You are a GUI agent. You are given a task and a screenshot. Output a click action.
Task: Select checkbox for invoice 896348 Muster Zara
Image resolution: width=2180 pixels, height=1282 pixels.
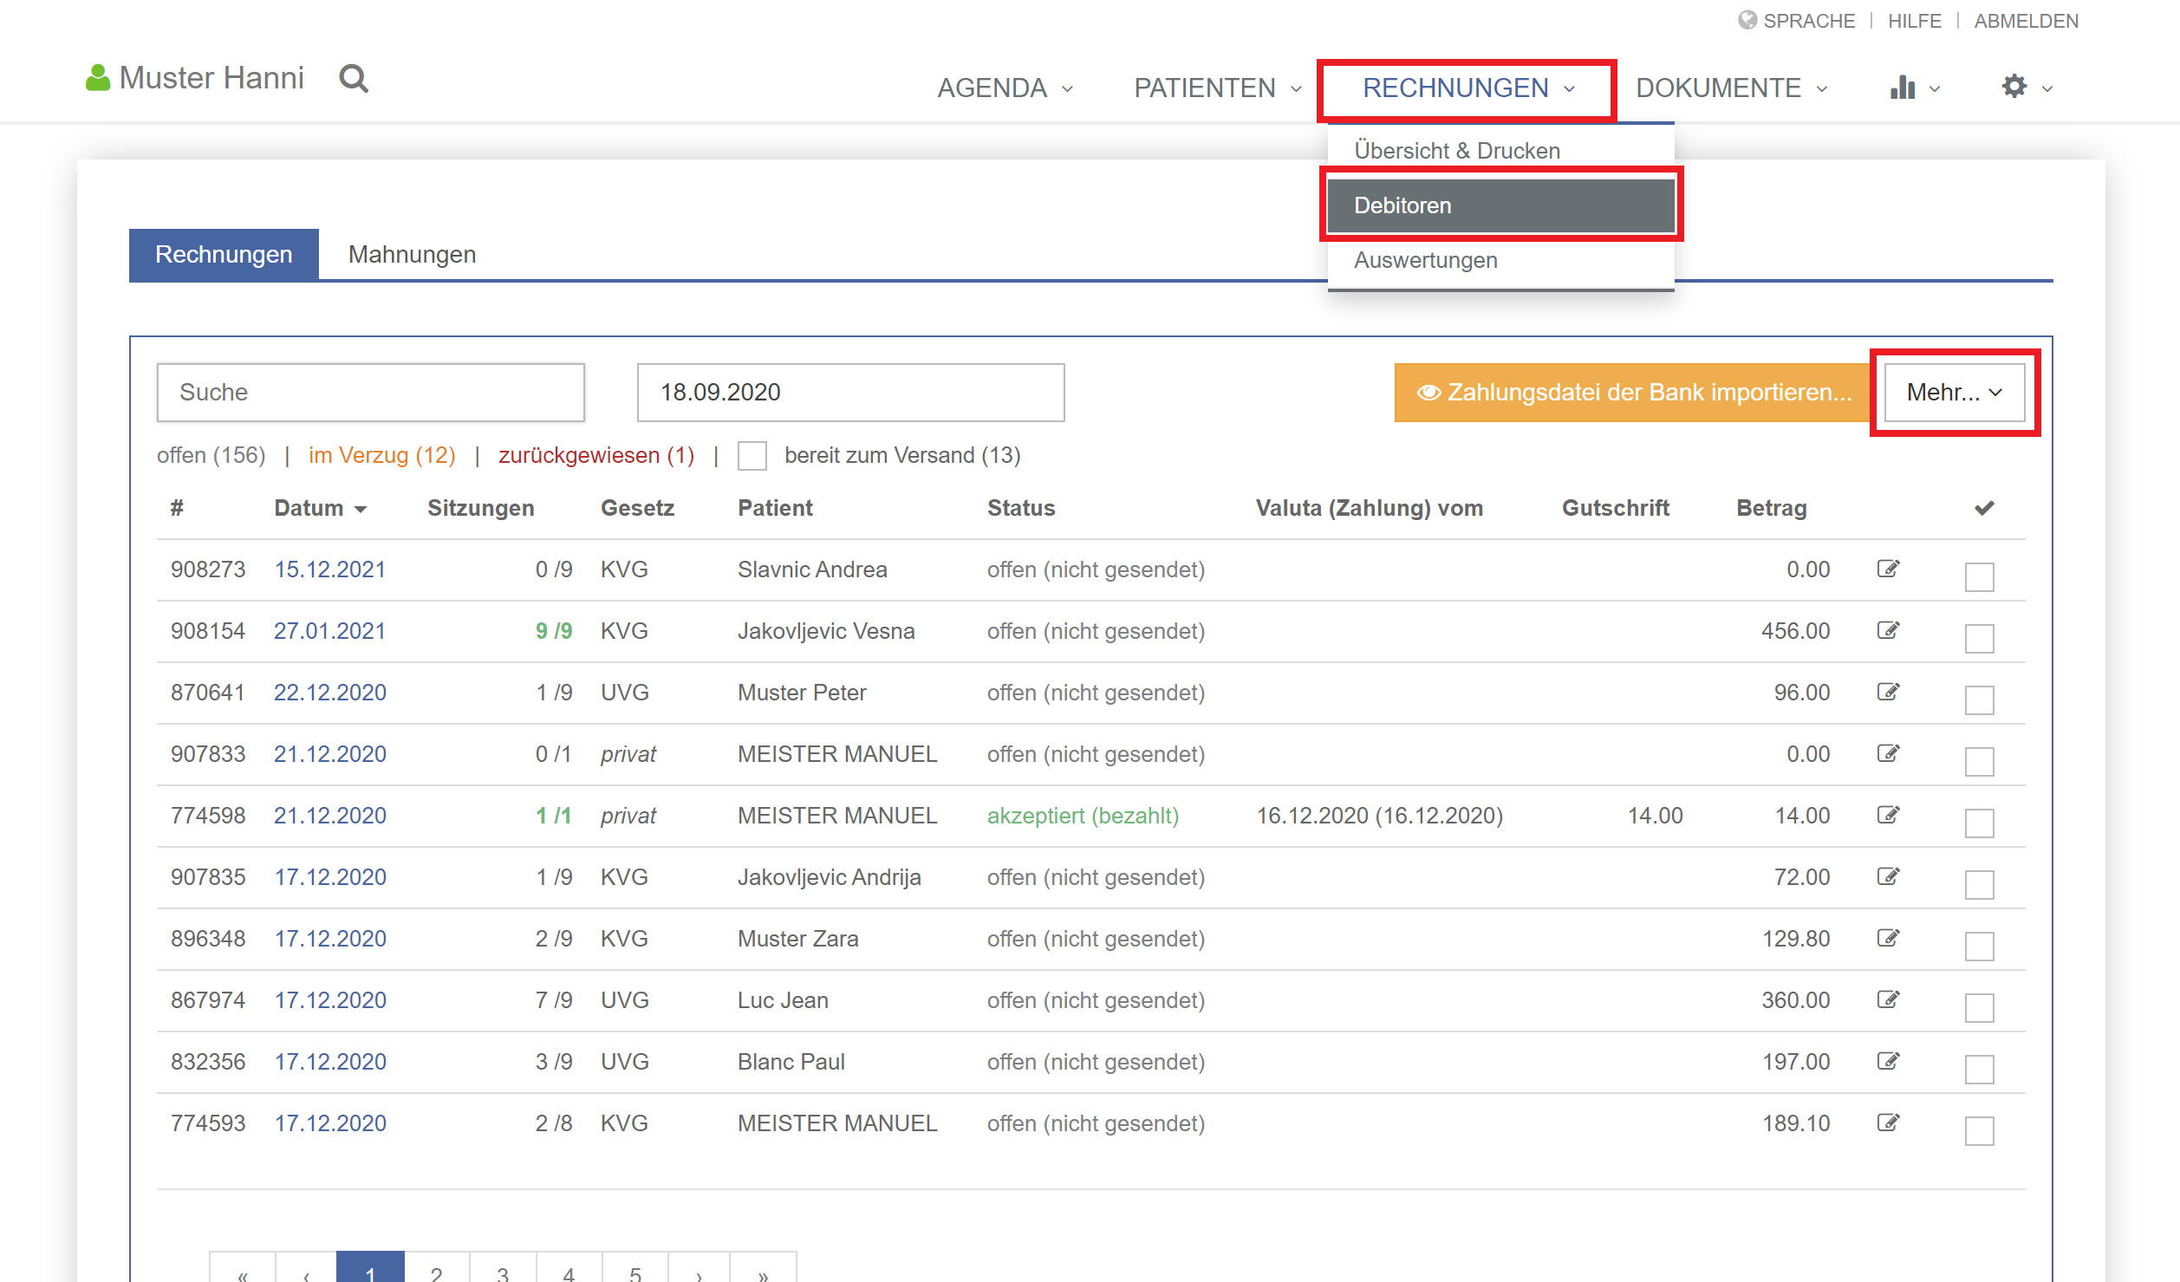tap(1979, 946)
